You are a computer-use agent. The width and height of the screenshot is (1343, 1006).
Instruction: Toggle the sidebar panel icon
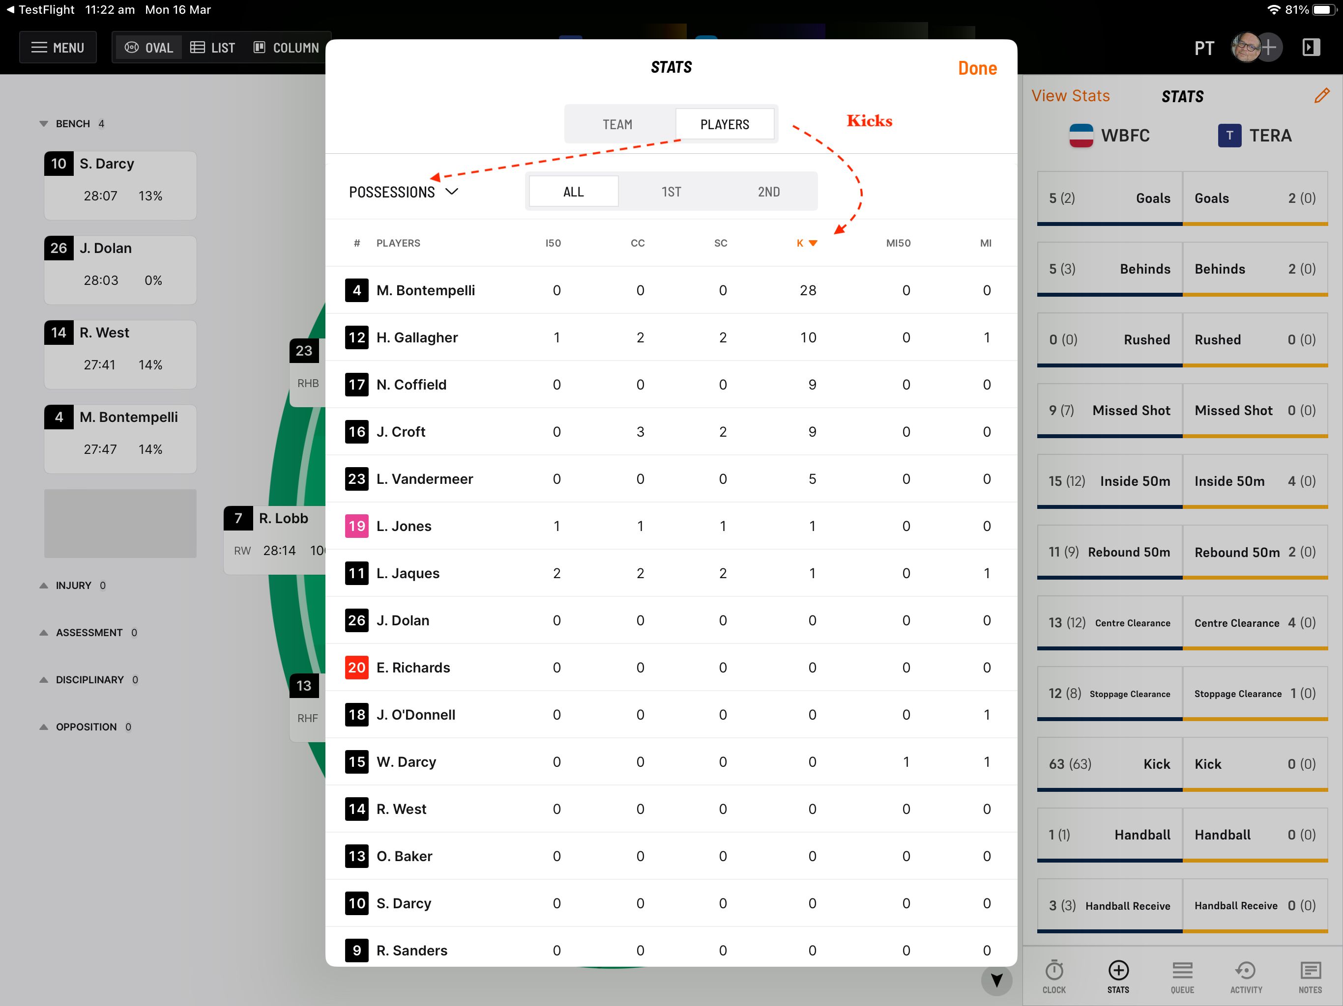[1311, 47]
